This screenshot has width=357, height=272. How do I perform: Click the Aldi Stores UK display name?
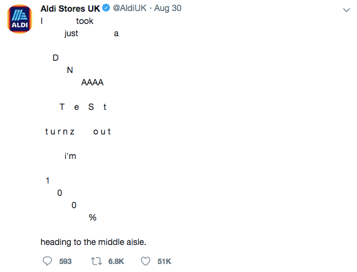coord(70,9)
